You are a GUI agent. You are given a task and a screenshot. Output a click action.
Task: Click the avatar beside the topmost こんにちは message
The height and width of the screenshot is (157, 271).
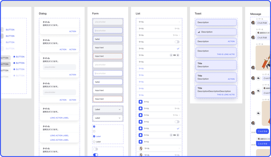(253, 23)
